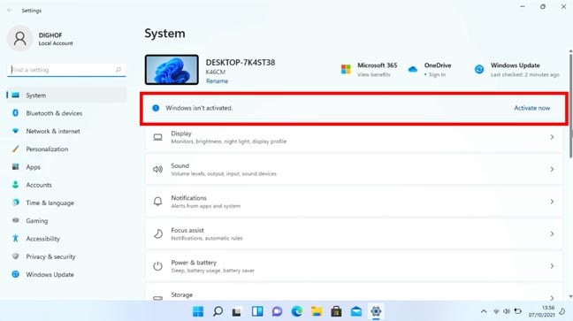Click the desktop wallpaper thumbnail
This screenshot has height=321, width=573.
172,70
